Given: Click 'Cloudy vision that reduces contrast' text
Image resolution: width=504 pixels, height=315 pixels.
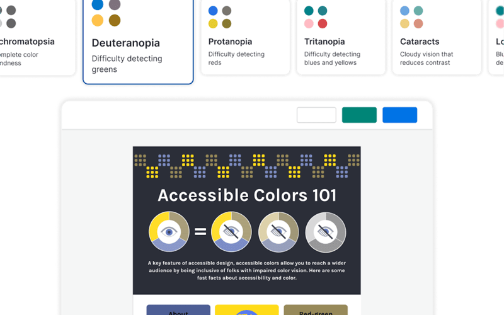Looking at the screenshot, I should 427,58.
